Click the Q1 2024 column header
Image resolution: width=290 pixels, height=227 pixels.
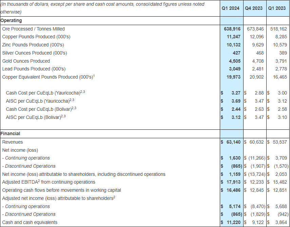tap(231, 8)
